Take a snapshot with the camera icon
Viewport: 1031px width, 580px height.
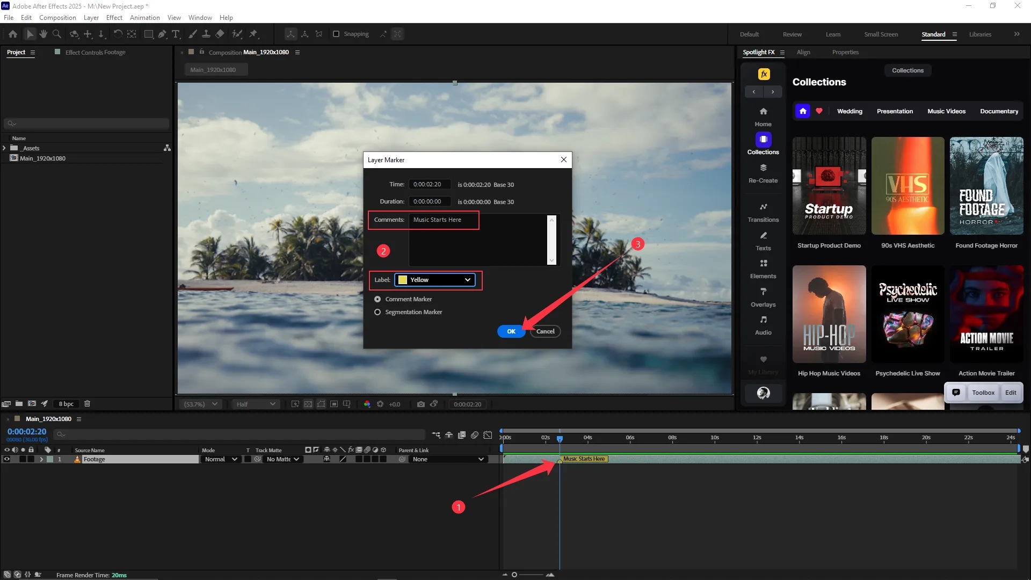[x=421, y=404]
